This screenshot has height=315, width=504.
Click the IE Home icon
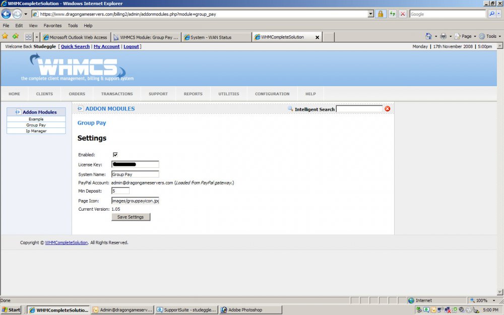point(428,36)
